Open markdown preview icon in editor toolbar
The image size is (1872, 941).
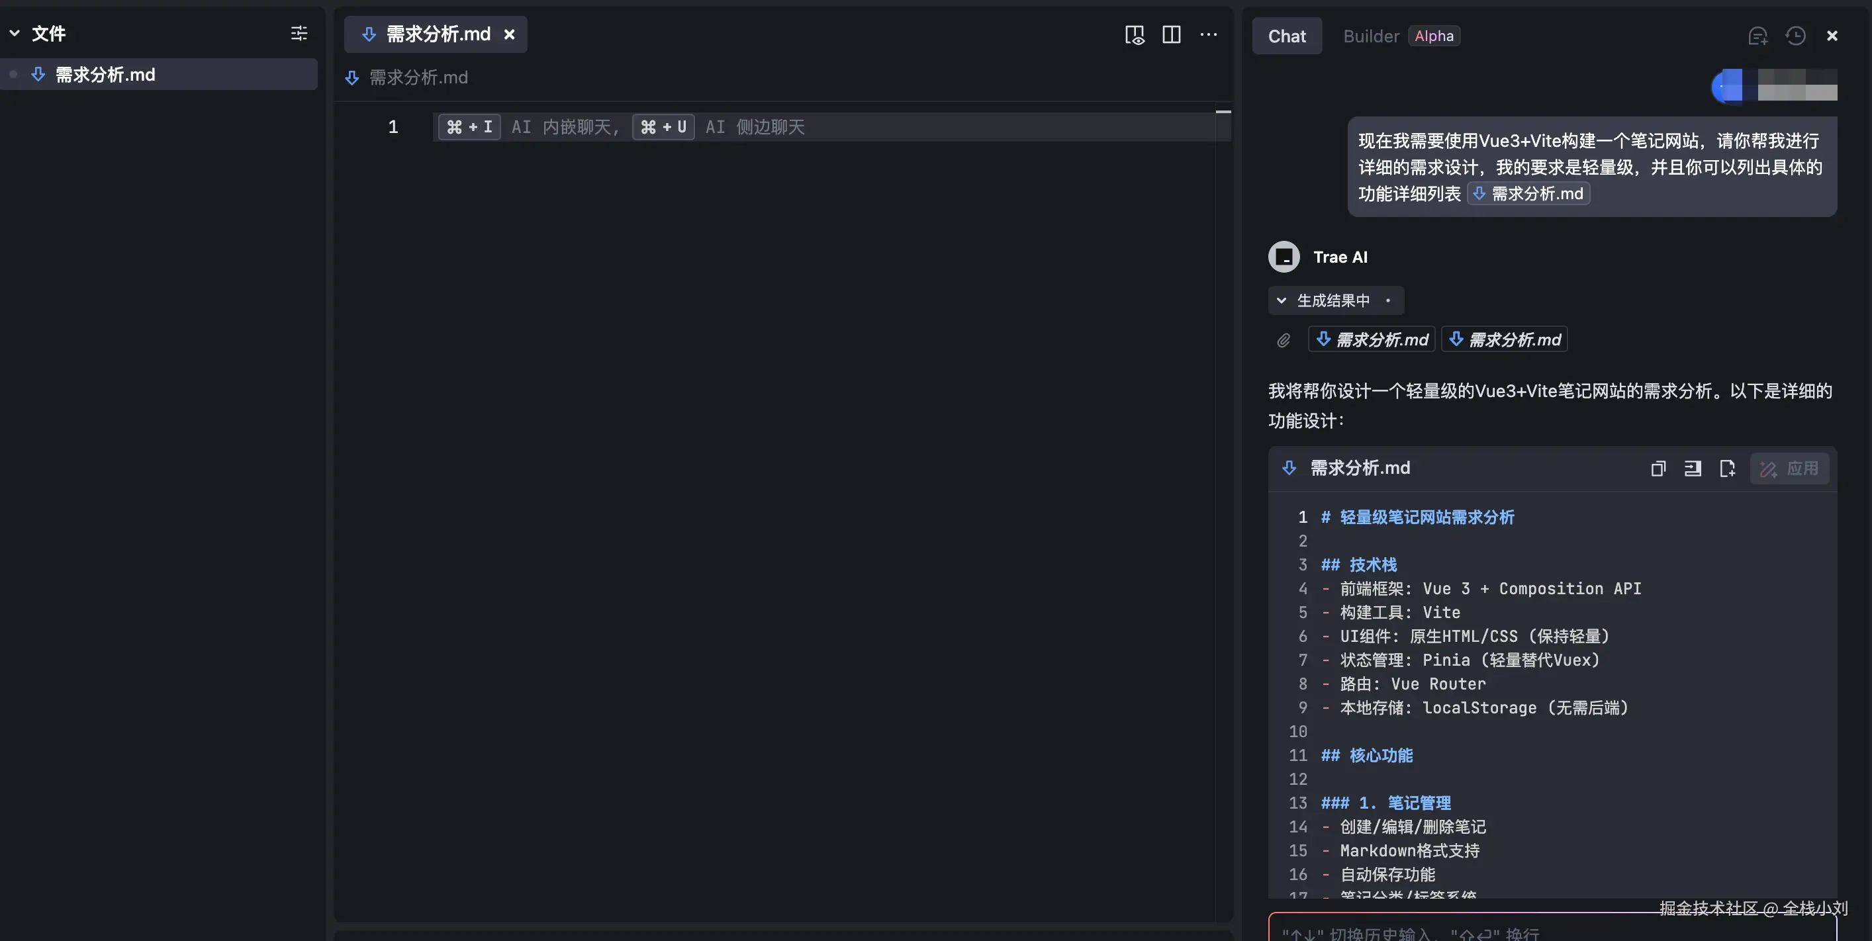1135,35
